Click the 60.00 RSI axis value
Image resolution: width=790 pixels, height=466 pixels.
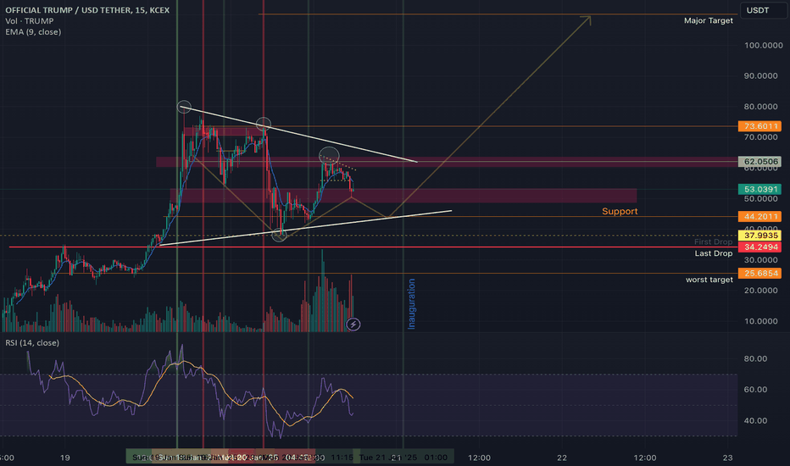click(x=756, y=390)
